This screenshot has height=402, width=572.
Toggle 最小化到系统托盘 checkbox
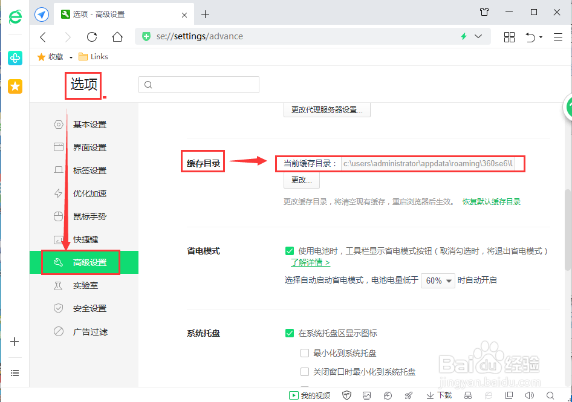(305, 352)
